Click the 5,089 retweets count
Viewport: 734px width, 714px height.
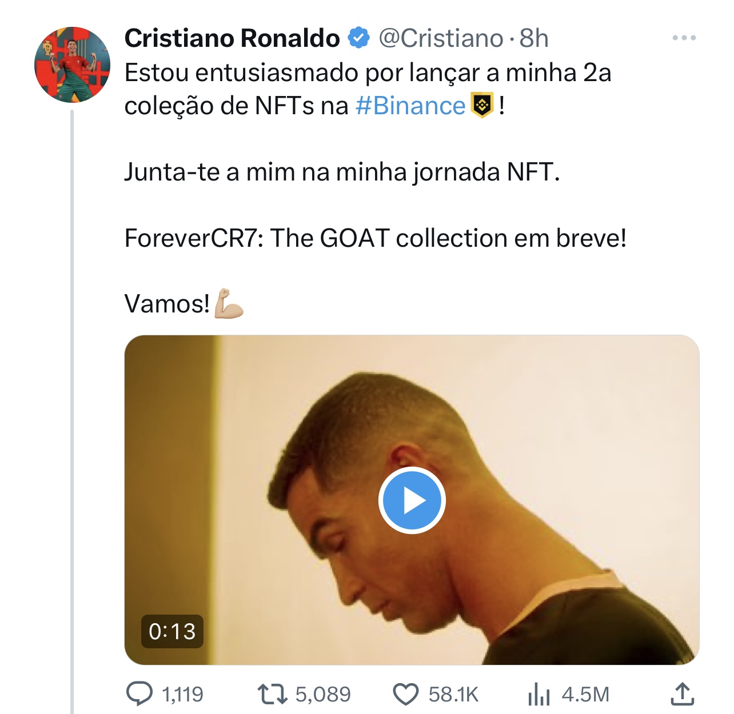point(322,695)
